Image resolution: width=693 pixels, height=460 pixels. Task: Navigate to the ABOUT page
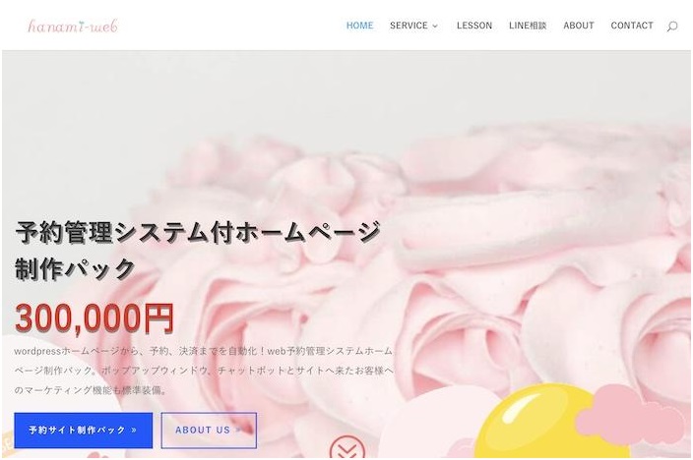pos(579,26)
